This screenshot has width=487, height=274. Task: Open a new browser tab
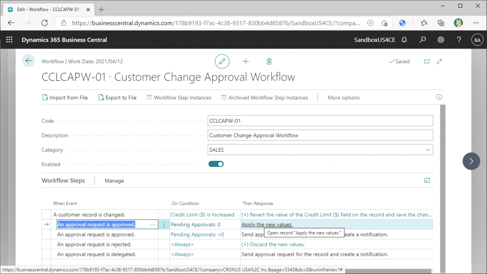point(101,10)
